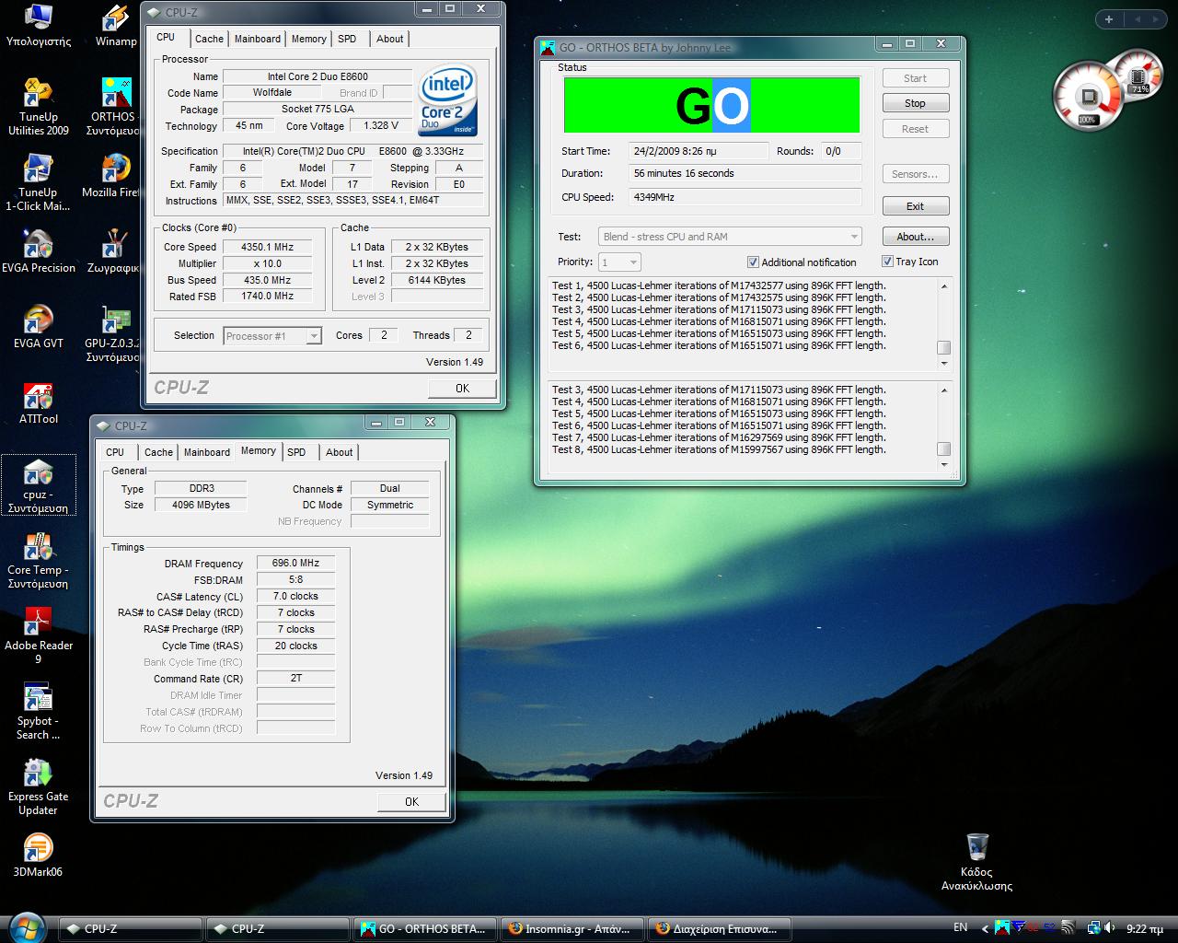Open Memory tab in upper CPU-Z window
The image size is (1178, 943).
point(308,39)
